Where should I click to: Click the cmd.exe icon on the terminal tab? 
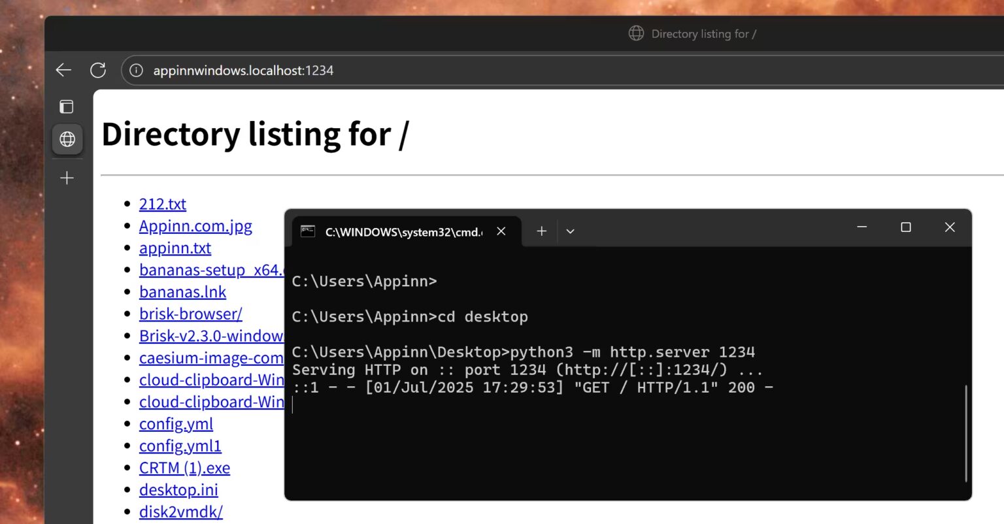tap(307, 230)
